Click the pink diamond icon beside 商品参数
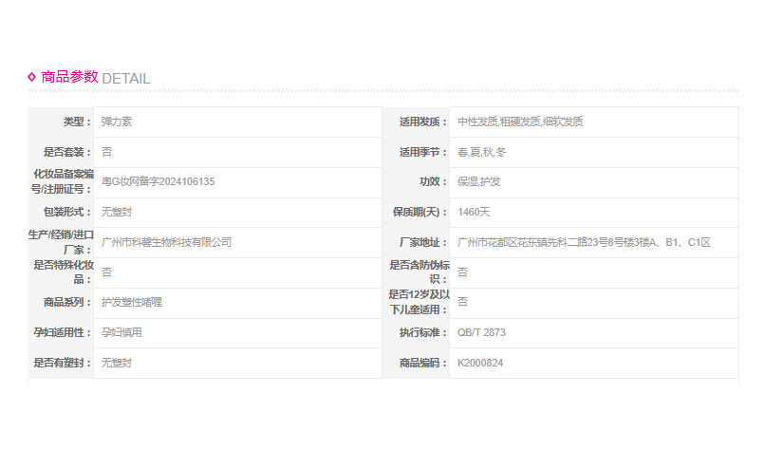The width and height of the screenshot is (765, 450). (32, 77)
